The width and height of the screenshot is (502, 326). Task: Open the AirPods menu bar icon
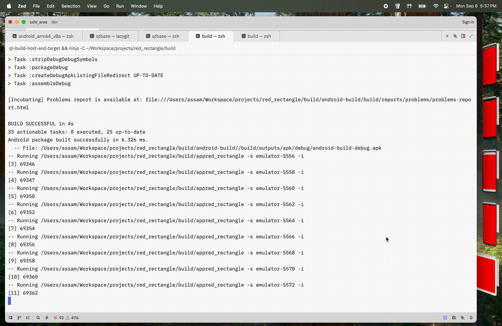point(409,6)
